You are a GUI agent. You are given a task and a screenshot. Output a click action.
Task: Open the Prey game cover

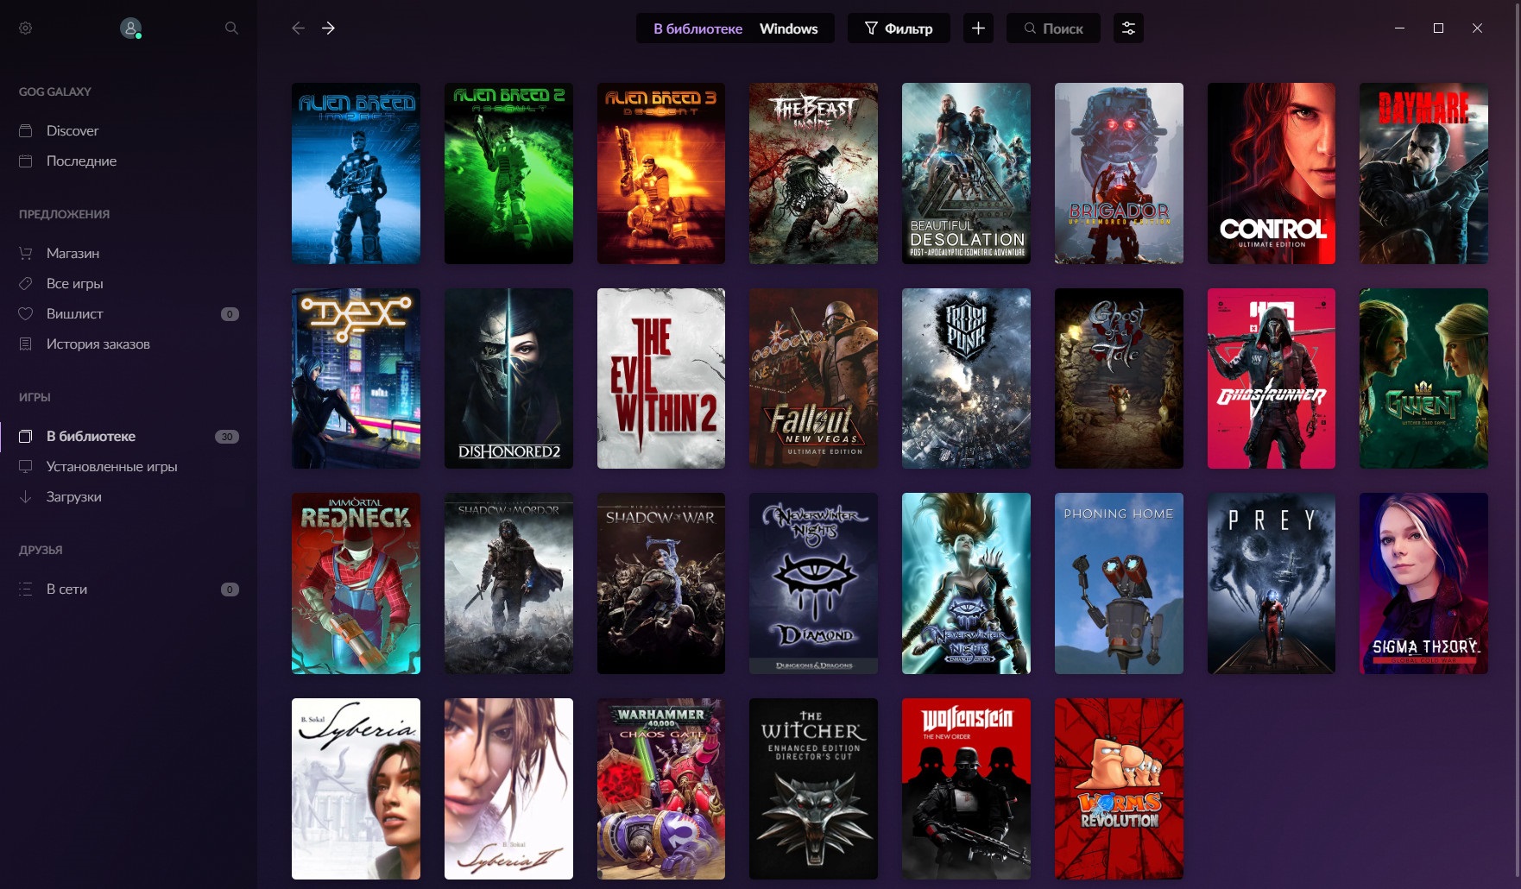(x=1272, y=583)
